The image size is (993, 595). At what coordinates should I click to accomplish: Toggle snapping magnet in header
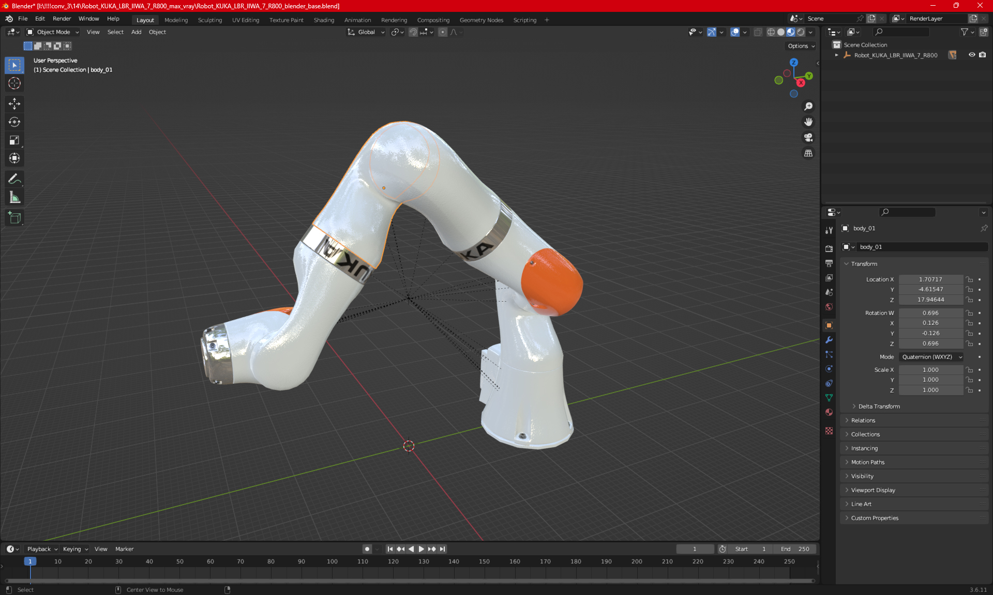tap(413, 32)
